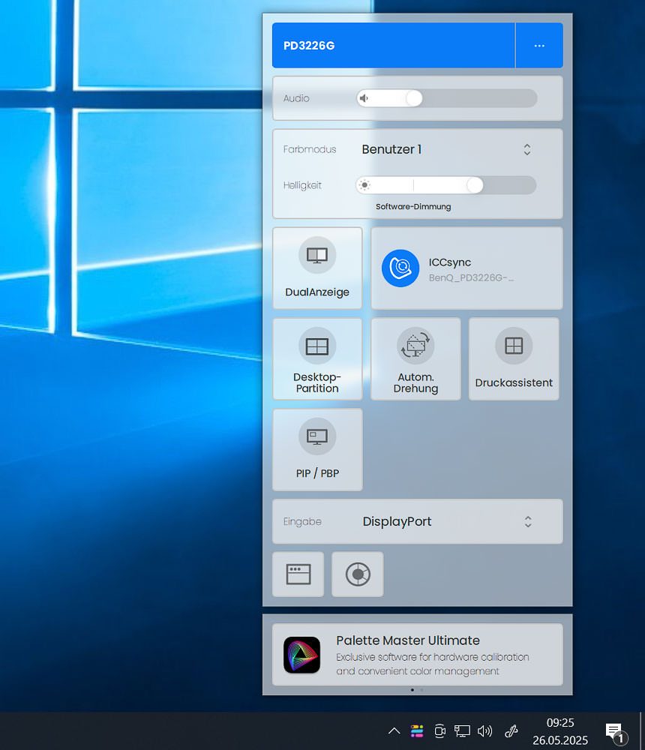645x750 pixels.
Task: Adjust the Audio volume slider thumb
Action: tap(414, 98)
